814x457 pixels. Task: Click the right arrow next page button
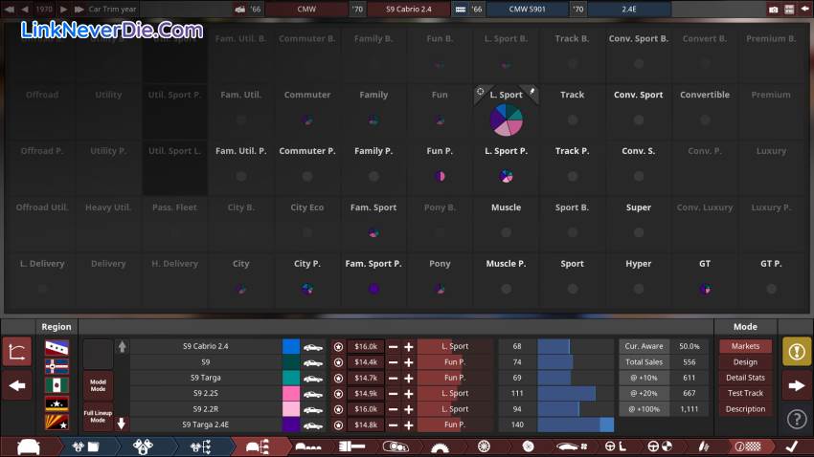tap(796, 386)
